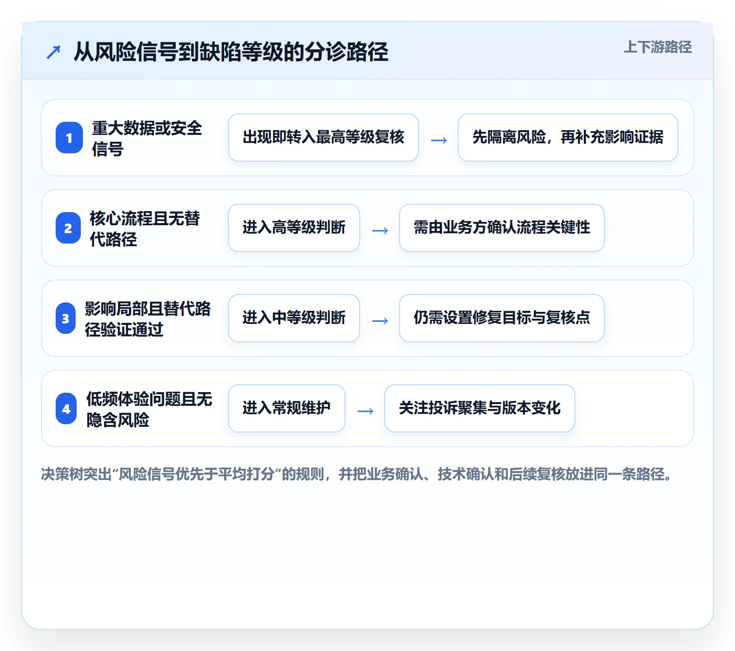Image resolution: width=735 pixels, height=651 pixels.
Task: Click the 进入高等级判断 box
Action: (x=294, y=228)
